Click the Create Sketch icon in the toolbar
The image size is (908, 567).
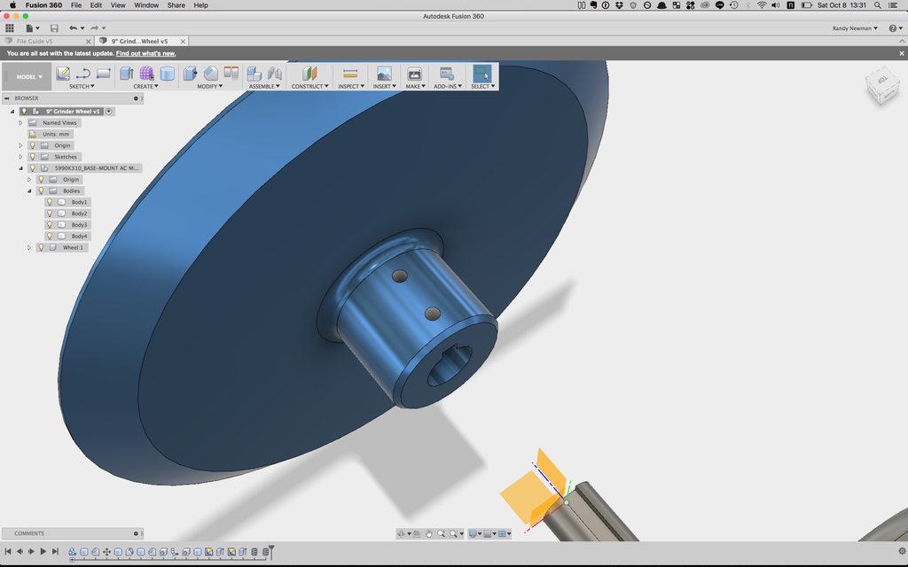point(63,74)
